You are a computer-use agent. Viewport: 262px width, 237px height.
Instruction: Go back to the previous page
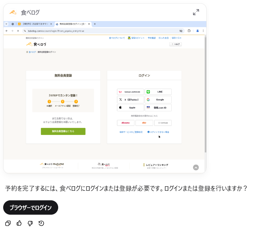click(x=7, y=31)
